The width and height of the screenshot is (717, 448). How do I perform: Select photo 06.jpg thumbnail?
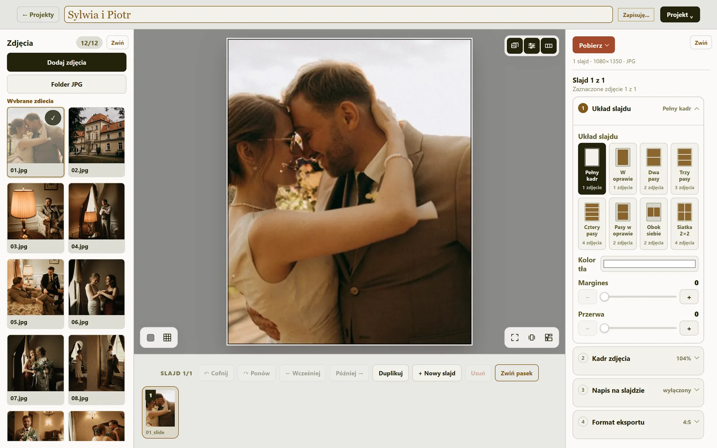(96, 294)
